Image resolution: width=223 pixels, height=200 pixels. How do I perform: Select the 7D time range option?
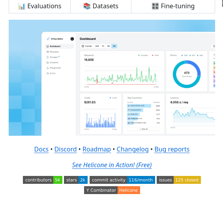pyautogui.click(x=103, y=46)
